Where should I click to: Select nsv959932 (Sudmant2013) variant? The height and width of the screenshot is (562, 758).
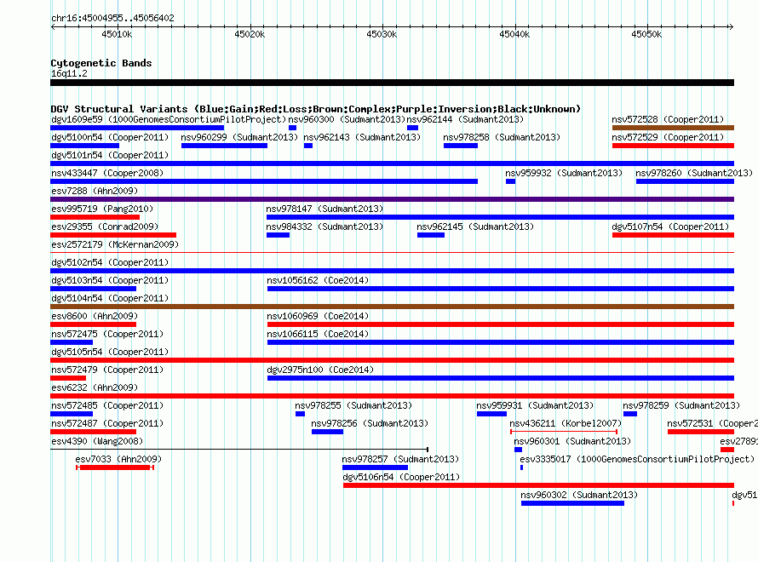564,173
